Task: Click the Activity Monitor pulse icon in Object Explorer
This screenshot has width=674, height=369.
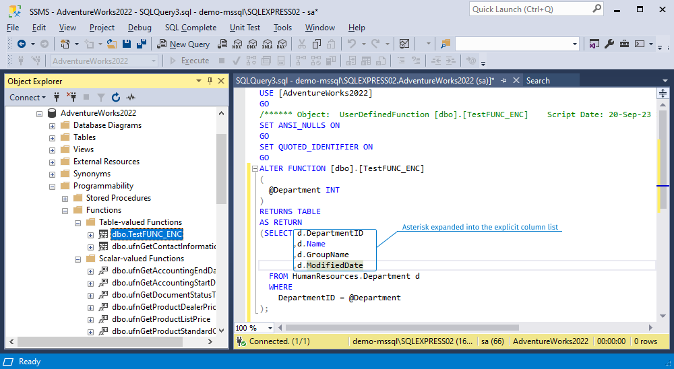Action: tap(131, 98)
